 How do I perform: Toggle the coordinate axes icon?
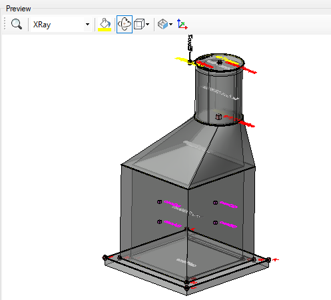[x=182, y=24]
